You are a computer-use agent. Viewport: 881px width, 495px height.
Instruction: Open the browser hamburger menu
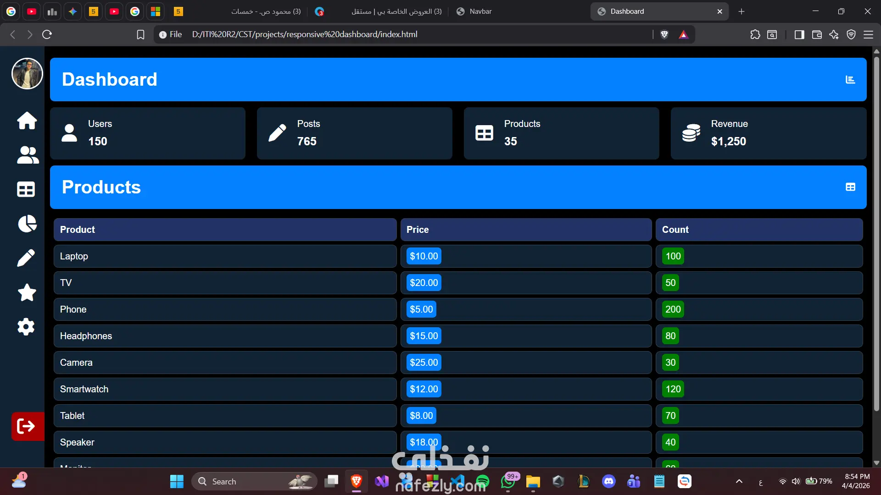point(868,34)
